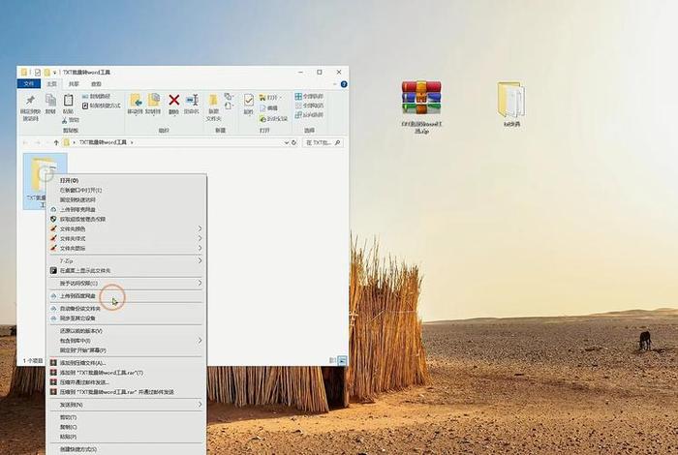Click Invert selection in the ribbon

pyautogui.click(x=309, y=115)
